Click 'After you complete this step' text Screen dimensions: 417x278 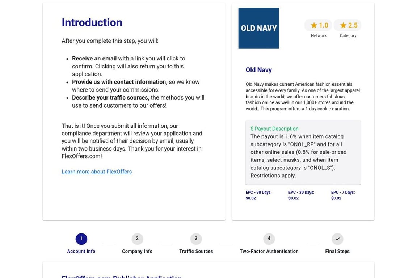pyautogui.click(x=110, y=41)
